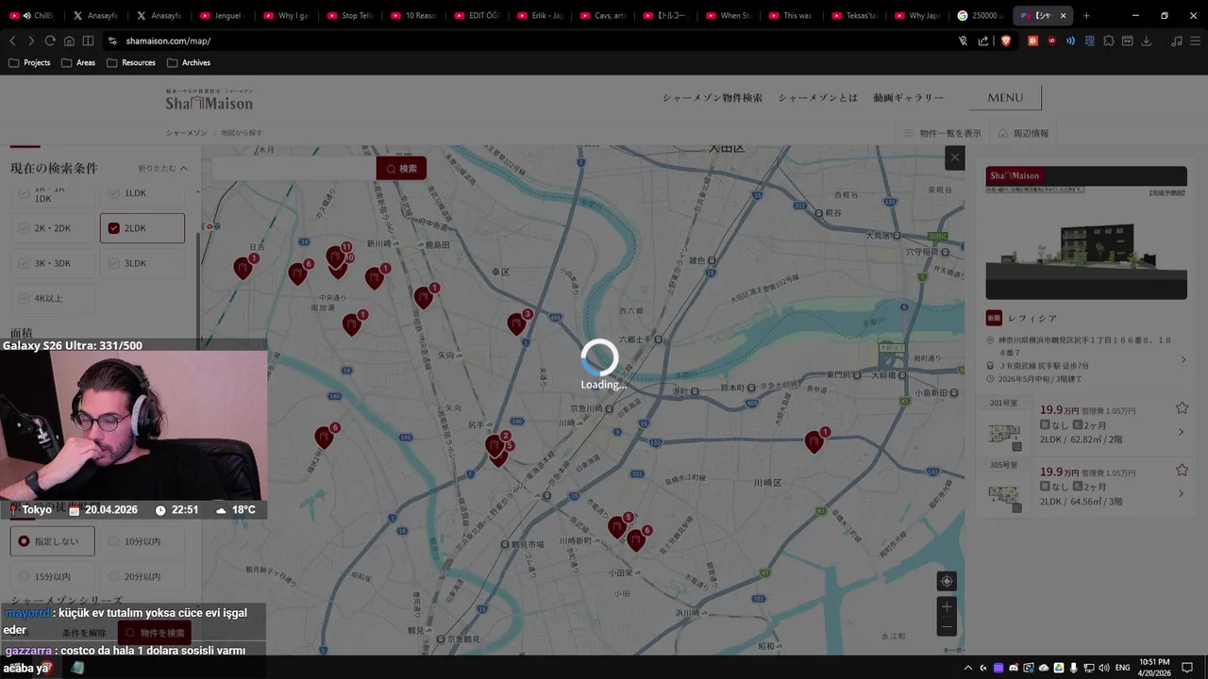Click 物件一覧を表示 list view link
The width and height of the screenshot is (1208, 679).
(943, 133)
